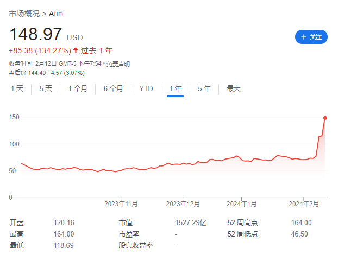The image size is (351, 255).
Task: Click the -4.57 (3.07%) after-hours change
Action: pos(66,73)
